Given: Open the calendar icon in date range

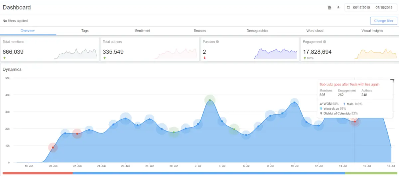Looking at the screenshot, I should tap(348, 8).
